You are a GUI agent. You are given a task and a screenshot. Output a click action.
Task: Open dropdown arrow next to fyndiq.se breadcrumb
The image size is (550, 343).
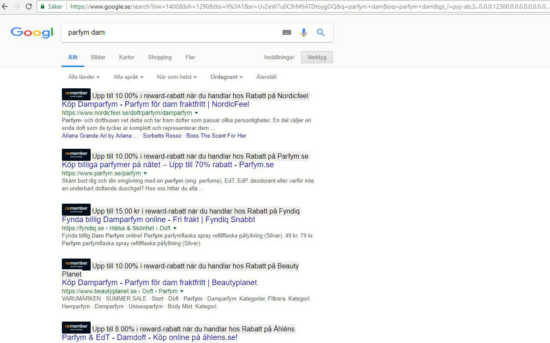(175, 229)
